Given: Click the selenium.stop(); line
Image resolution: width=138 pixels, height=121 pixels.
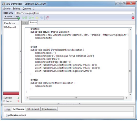Looking at the screenshot, I should tap(44, 86).
